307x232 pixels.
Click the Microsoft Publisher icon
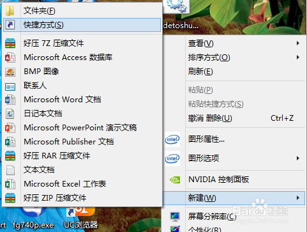coord(10,142)
